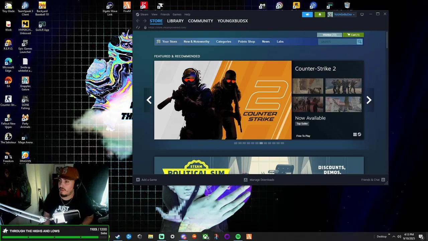Open Wishlist (72)
Screen dimensions: 428x241
coord(329,35)
